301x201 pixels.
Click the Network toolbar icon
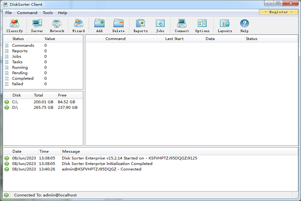pyautogui.click(x=57, y=26)
